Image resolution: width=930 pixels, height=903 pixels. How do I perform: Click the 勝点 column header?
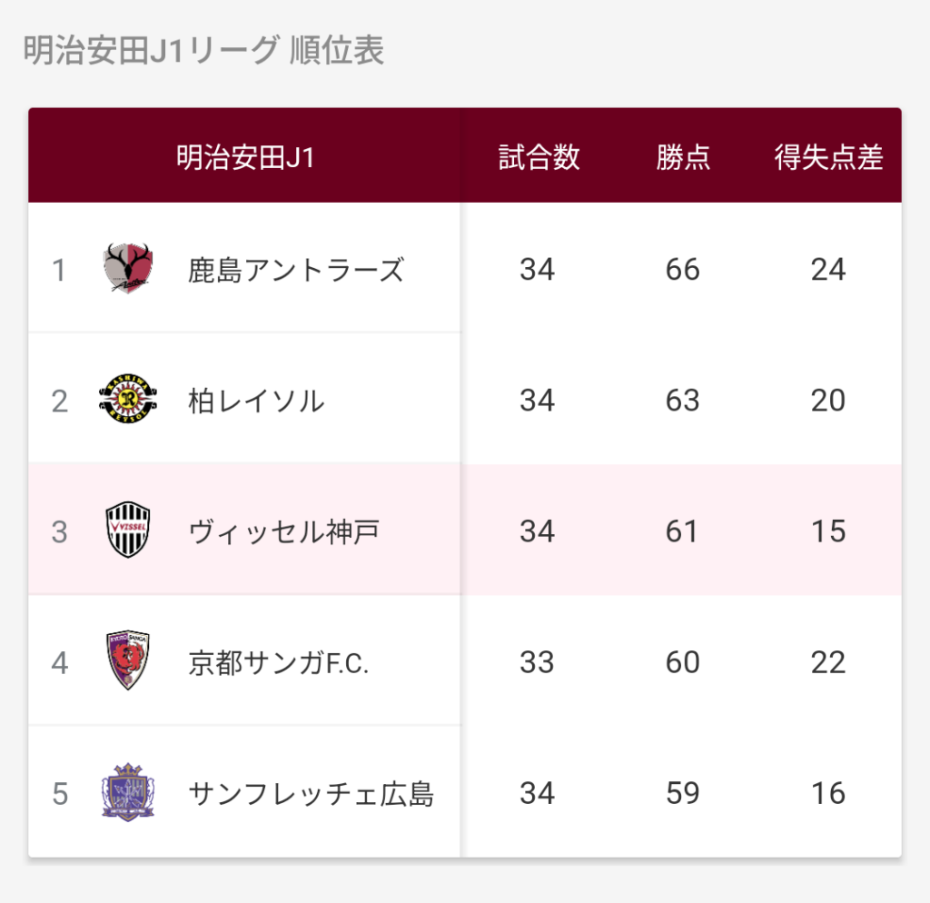coord(683,157)
